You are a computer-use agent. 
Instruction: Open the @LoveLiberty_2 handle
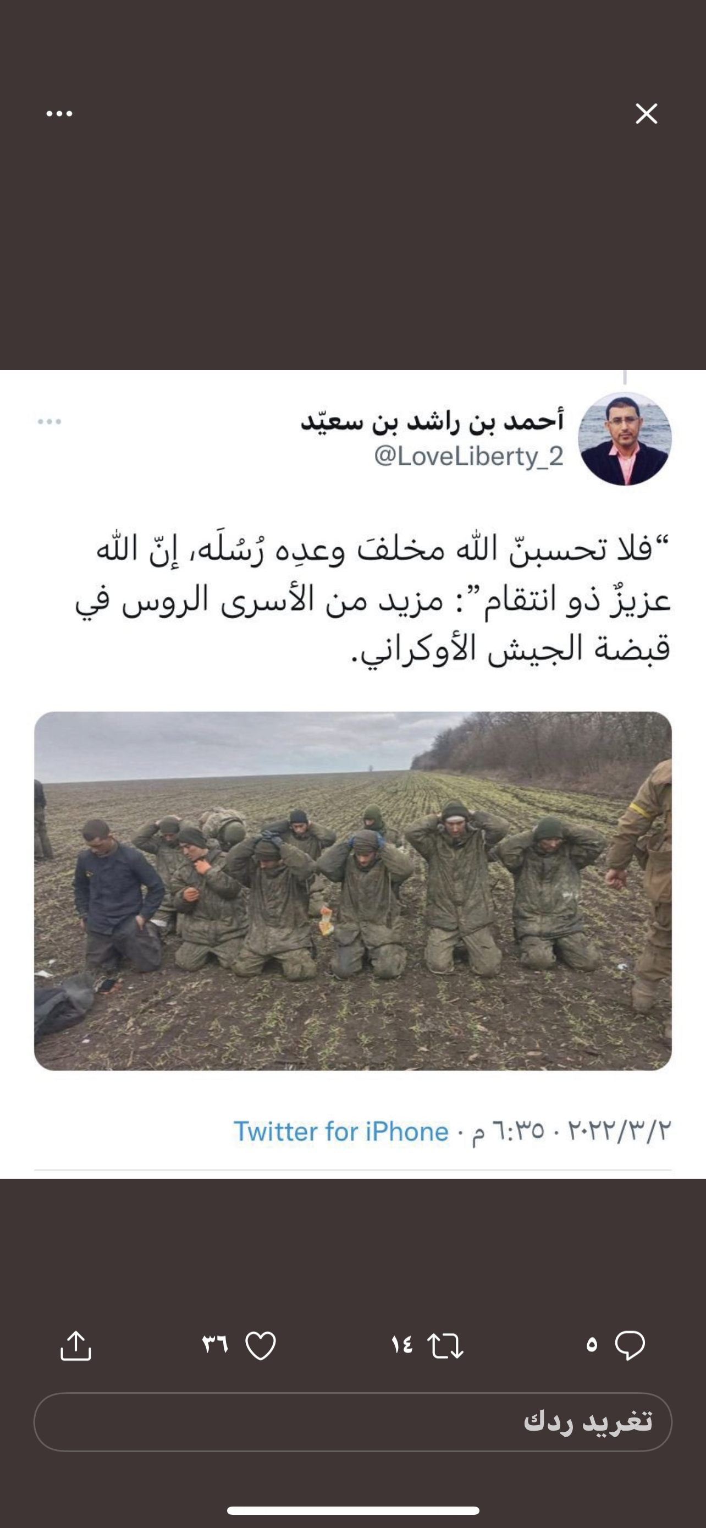pos(468,456)
